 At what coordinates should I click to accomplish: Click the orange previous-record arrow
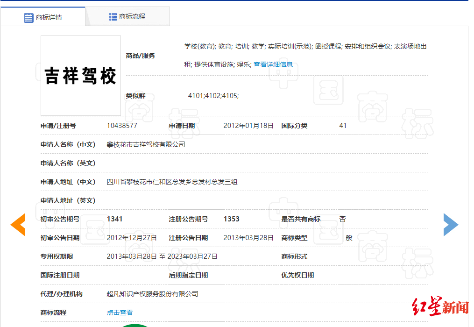pyautogui.click(x=18, y=225)
